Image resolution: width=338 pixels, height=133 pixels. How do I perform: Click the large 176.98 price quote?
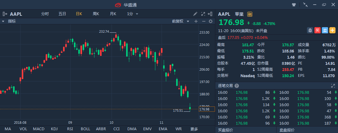click(x=231, y=22)
